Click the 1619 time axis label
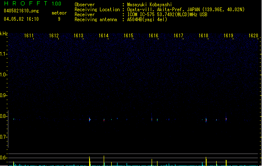Viewport: 262px width, 166px height. 228,36
